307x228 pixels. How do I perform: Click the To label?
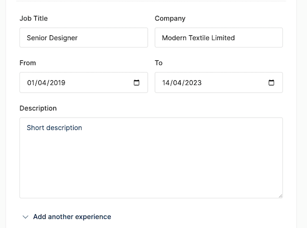(159, 63)
